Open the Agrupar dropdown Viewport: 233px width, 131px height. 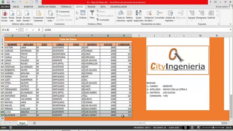point(192,19)
